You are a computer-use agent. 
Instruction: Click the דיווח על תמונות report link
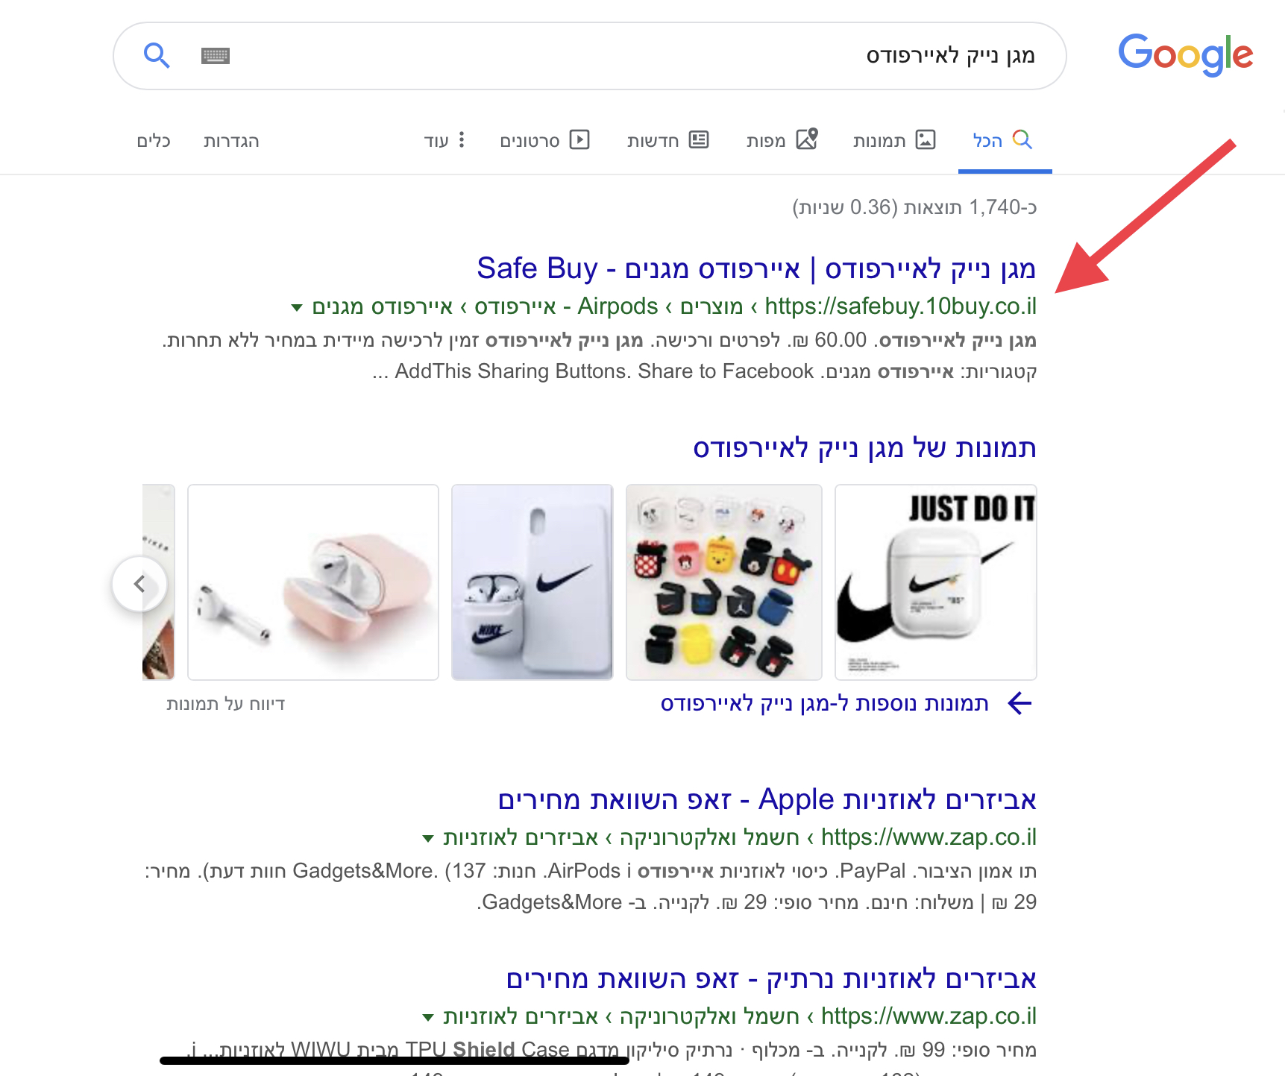point(226,704)
